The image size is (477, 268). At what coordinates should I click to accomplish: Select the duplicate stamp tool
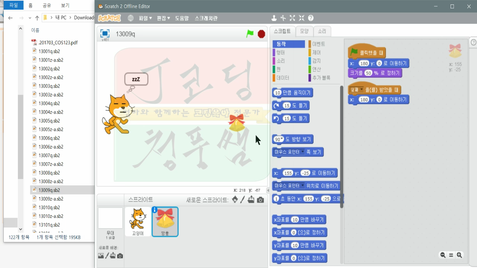(x=274, y=18)
